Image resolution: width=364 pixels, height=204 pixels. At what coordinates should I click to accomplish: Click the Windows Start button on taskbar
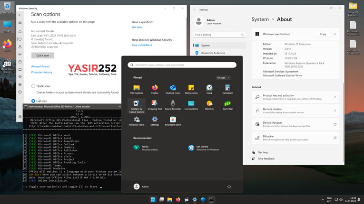coord(153,200)
